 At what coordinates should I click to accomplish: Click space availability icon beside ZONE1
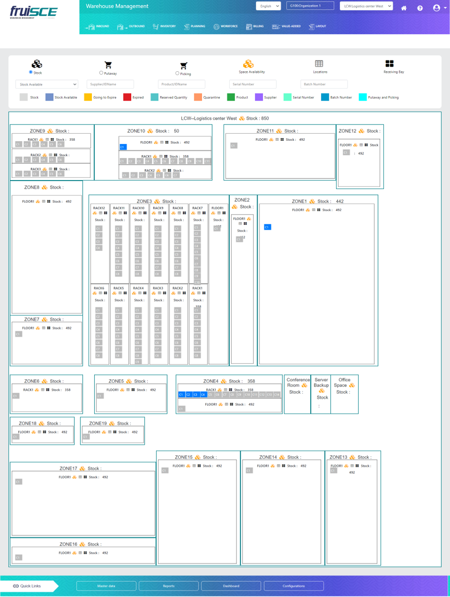(x=312, y=202)
